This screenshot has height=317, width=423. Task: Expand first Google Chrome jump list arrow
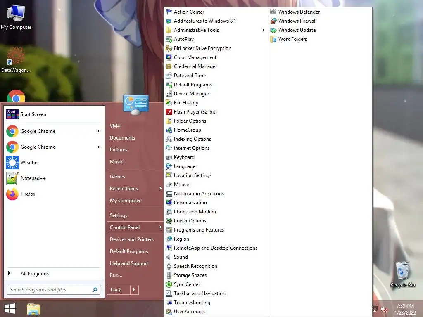(99, 131)
